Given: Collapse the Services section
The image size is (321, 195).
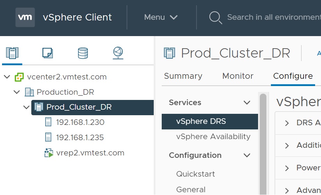Looking at the screenshot, I should [x=247, y=103].
